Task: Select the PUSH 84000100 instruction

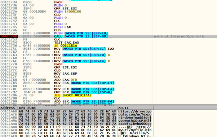Action: point(67,12)
